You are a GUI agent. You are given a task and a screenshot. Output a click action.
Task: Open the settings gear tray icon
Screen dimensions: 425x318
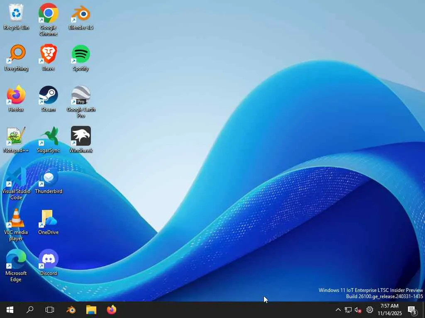click(370, 310)
